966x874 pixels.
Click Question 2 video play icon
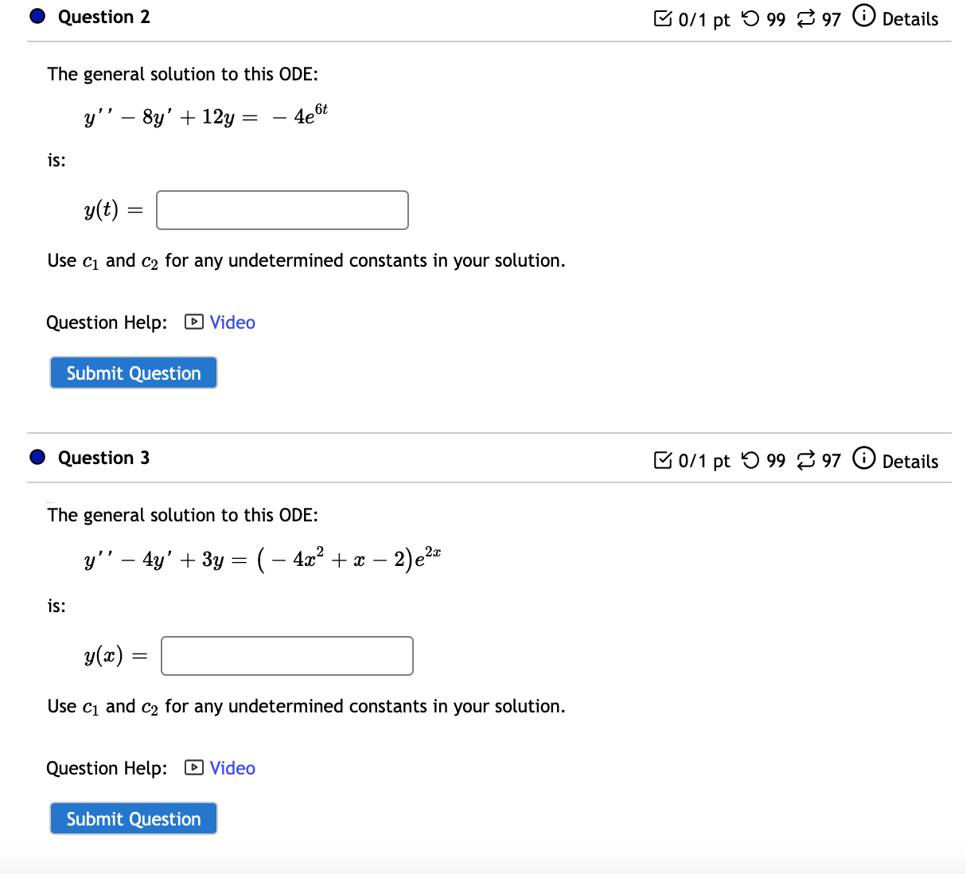(x=193, y=322)
